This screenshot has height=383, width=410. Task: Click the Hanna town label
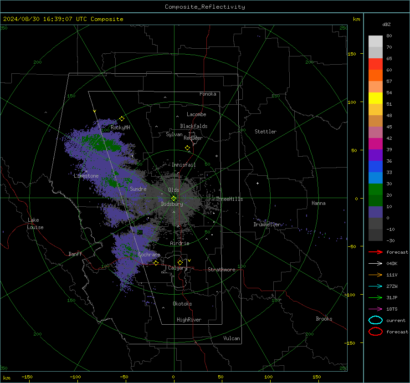[x=318, y=203]
